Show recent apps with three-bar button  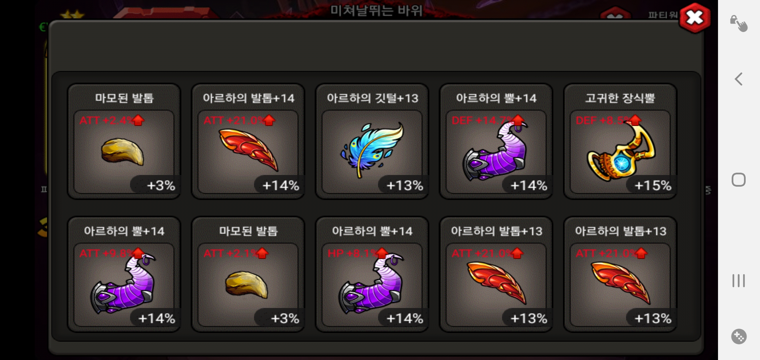coord(739,280)
